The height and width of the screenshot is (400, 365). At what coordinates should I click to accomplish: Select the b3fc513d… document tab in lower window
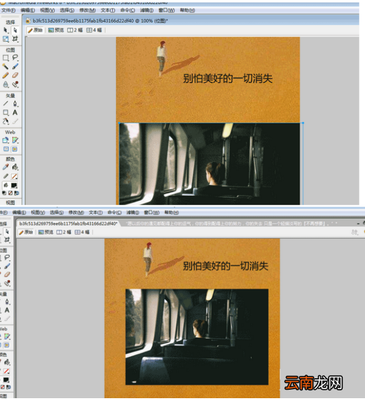point(68,224)
